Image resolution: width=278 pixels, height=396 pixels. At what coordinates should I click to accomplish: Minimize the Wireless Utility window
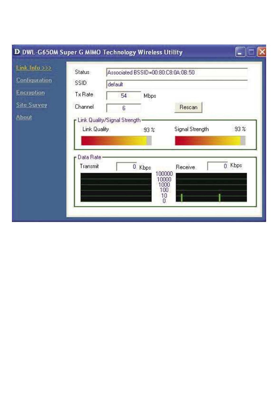point(241,52)
